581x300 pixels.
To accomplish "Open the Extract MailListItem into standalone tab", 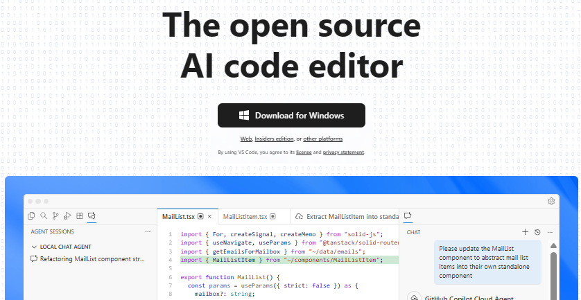I will pos(347,217).
